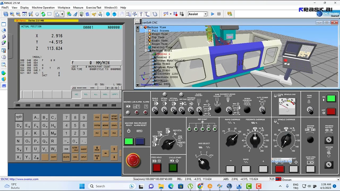Open the Exercise/Test menu
The height and width of the screenshot is (191, 340).
pos(93,8)
